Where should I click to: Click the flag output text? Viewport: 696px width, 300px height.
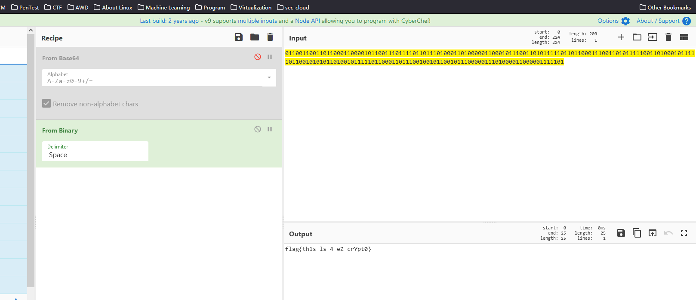328,249
